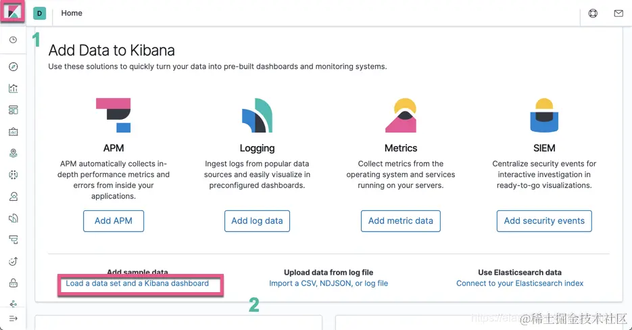Image resolution: width=632 pixels, height=330 pixels.
Task: Load a data set and Kibana dashboard
Action: 137,283
